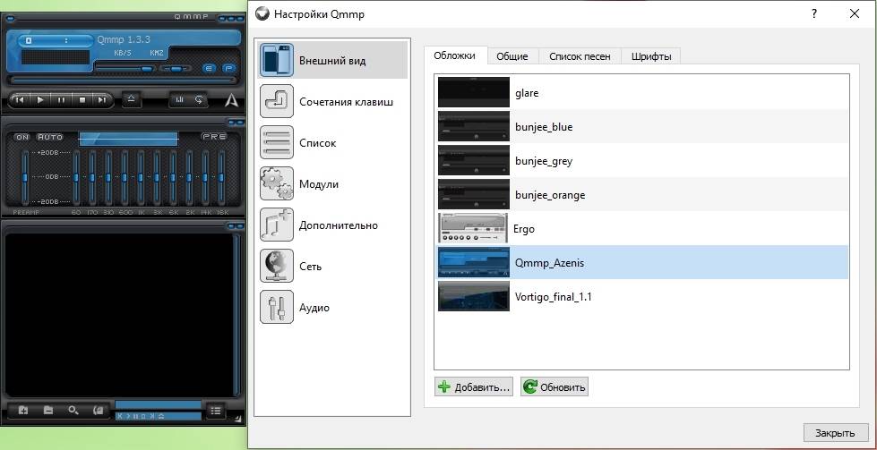The height and width of the screenshot is (450, 877).
Task: Click the track seek bar
Action: pyautogui.click(x=123, y=81)
